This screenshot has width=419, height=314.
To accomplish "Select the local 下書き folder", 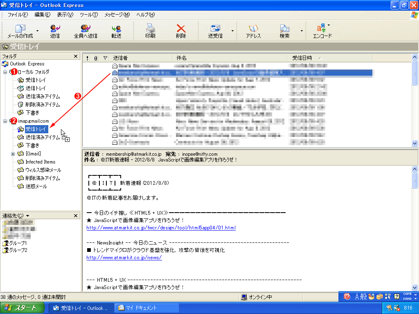I will (x=32, y=113).
